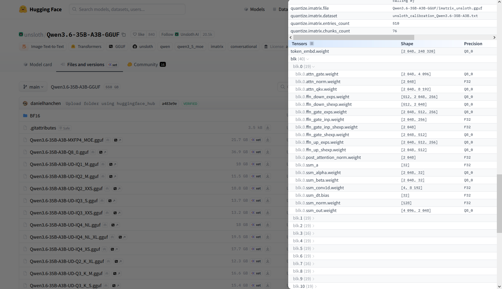Open GGUF viewer icon for UD-IQ2_XXS.gguf

tap(117, 189)
